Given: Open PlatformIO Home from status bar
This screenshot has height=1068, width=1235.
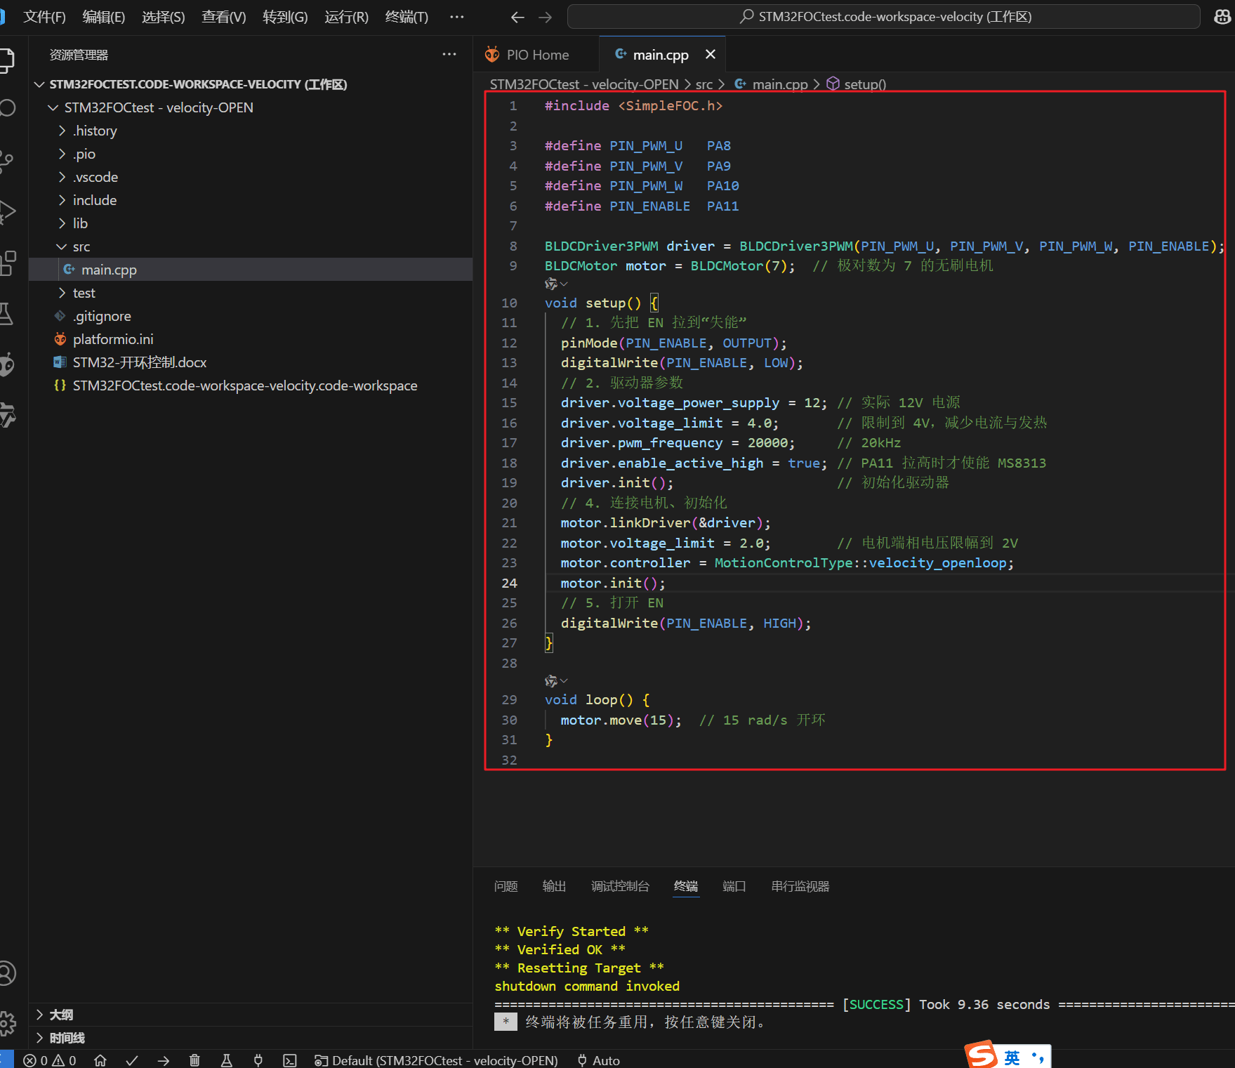Looking at the screenshot, I should click(100, 1060).
